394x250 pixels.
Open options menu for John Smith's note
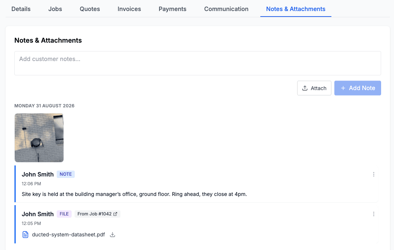tap(374, 174)
